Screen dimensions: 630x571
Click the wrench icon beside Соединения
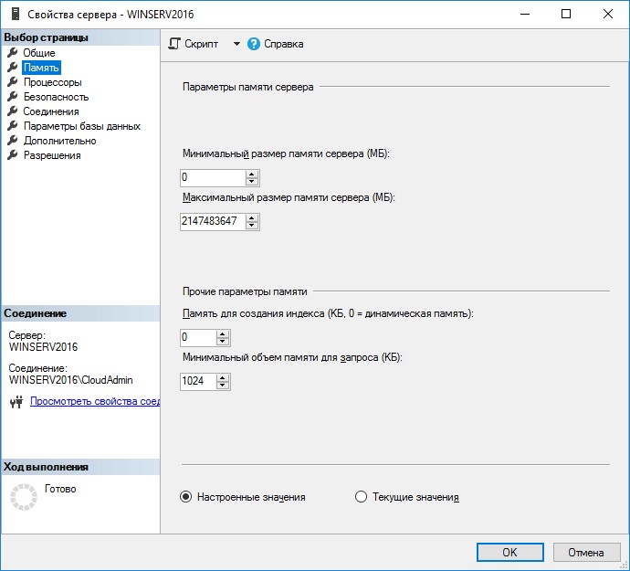13,111
